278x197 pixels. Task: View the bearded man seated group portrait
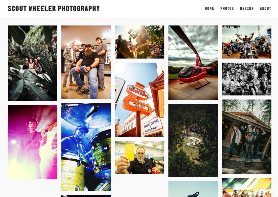pos(86,62)
